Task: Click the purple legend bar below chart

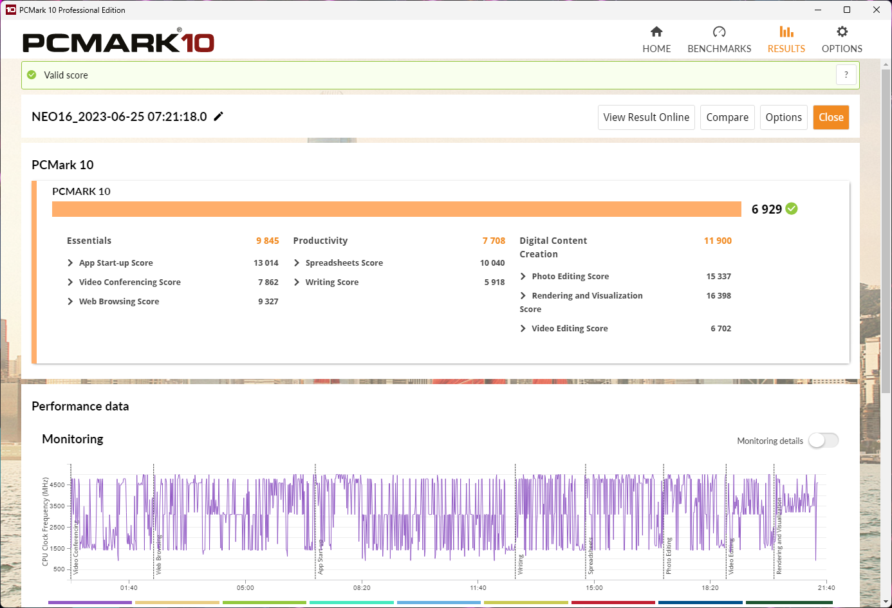Action: click(90, 603)
